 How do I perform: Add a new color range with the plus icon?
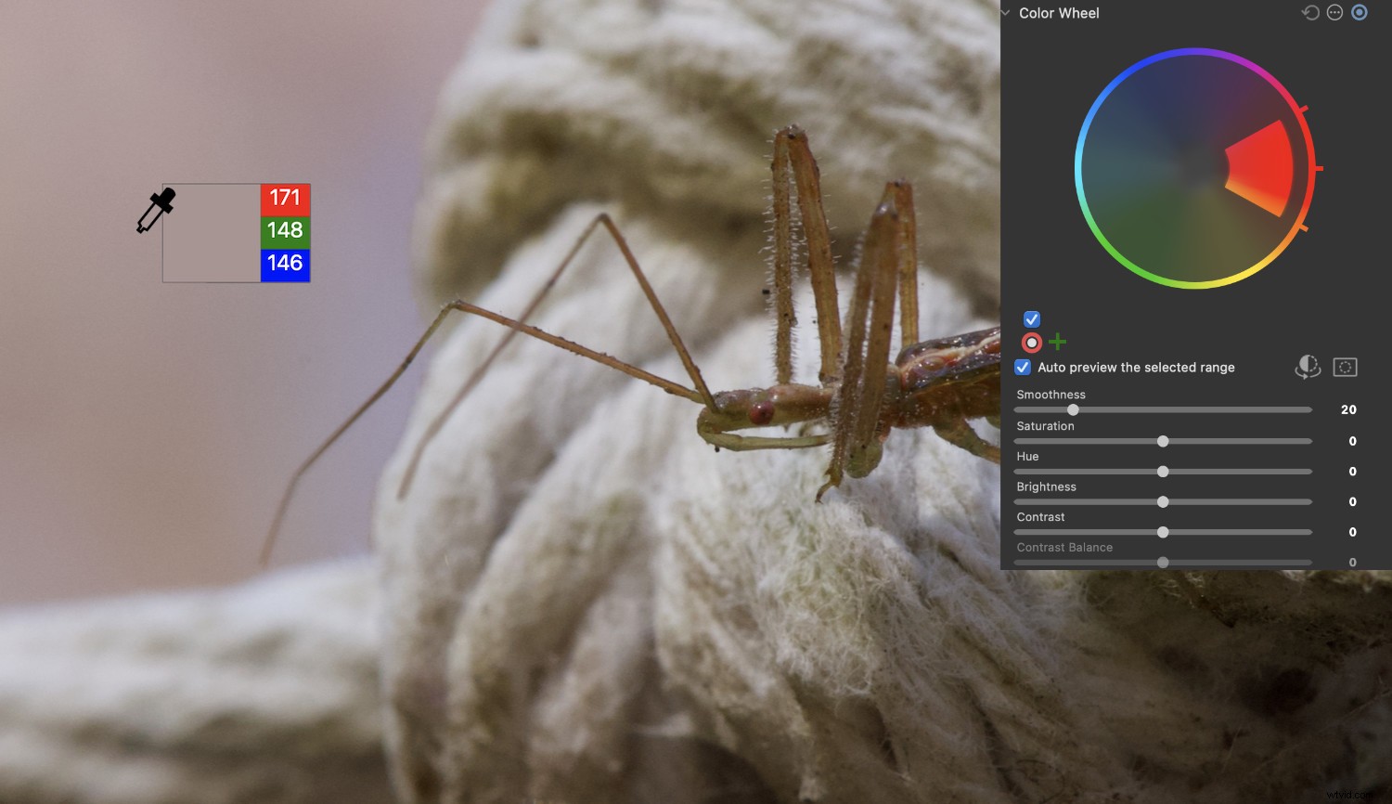pyautogui.click(x=1057, y=342)
